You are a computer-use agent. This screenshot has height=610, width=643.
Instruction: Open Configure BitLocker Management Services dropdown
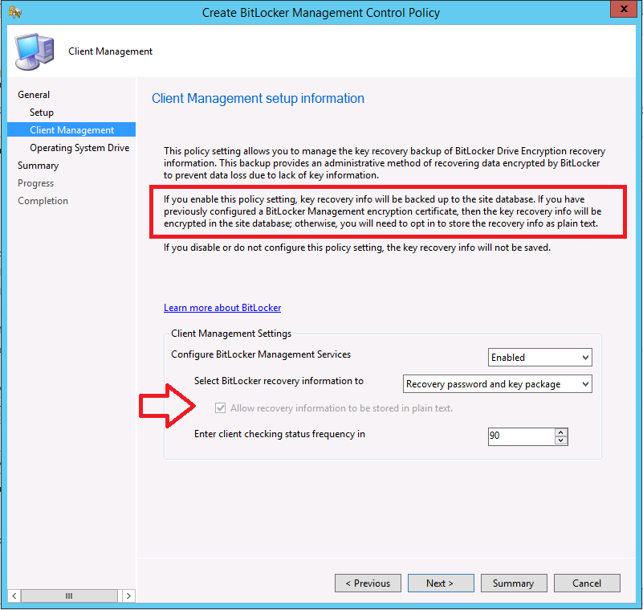click(539, 358)
